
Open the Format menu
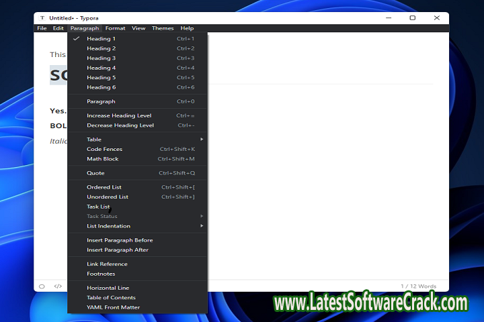tap(115, 28)
